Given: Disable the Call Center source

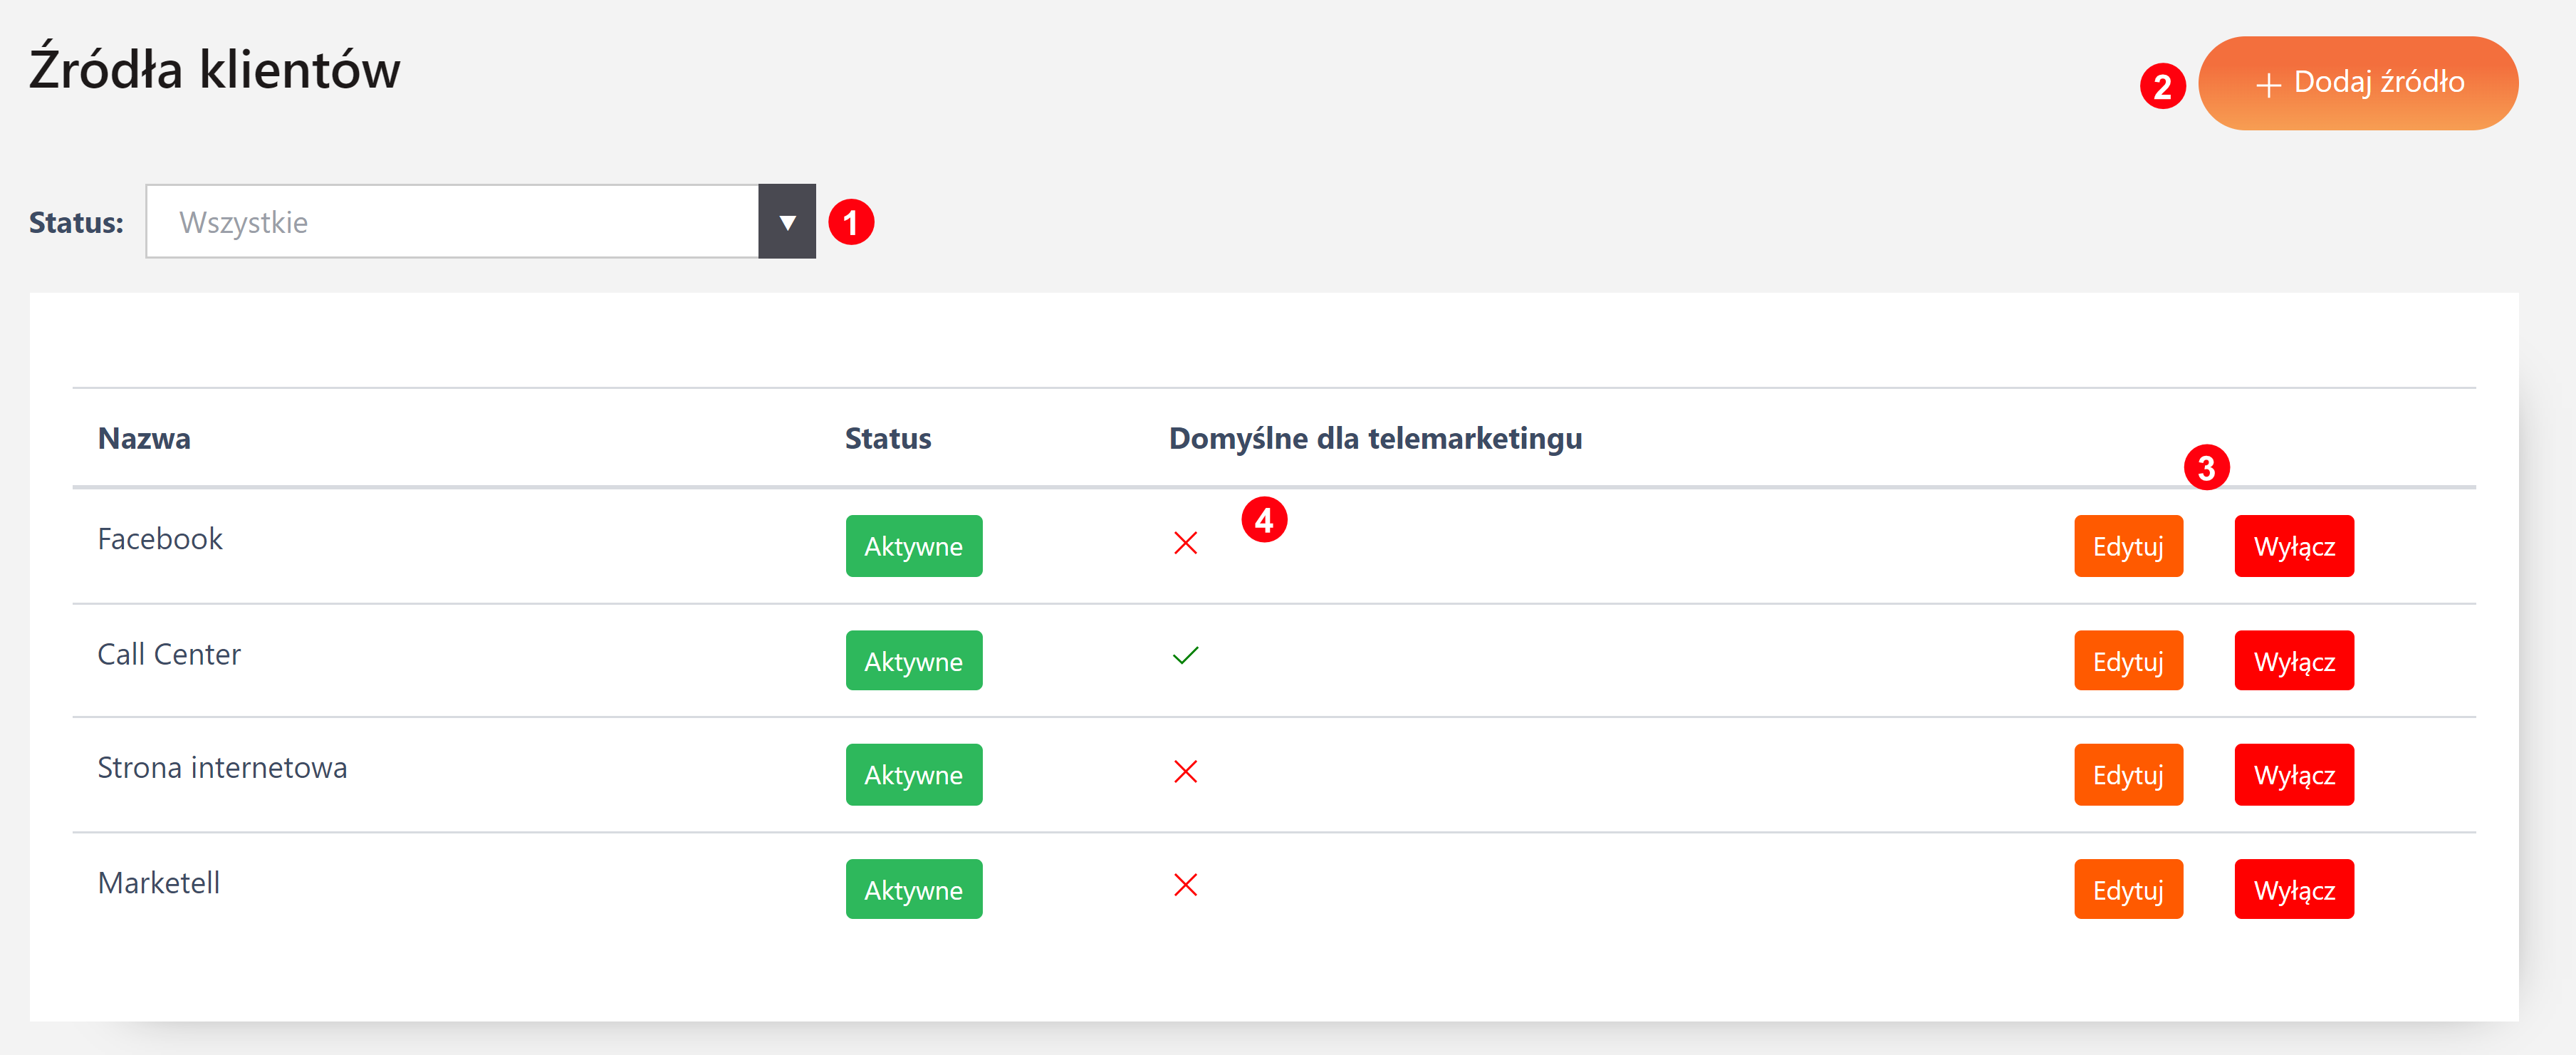Looking at the screenshot, I should (x=2293, y=661).
